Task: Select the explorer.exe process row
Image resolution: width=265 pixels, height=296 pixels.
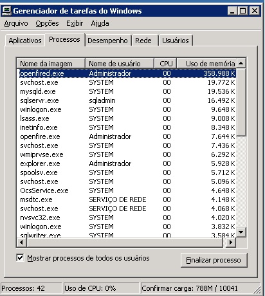Action: click(127, 163)
